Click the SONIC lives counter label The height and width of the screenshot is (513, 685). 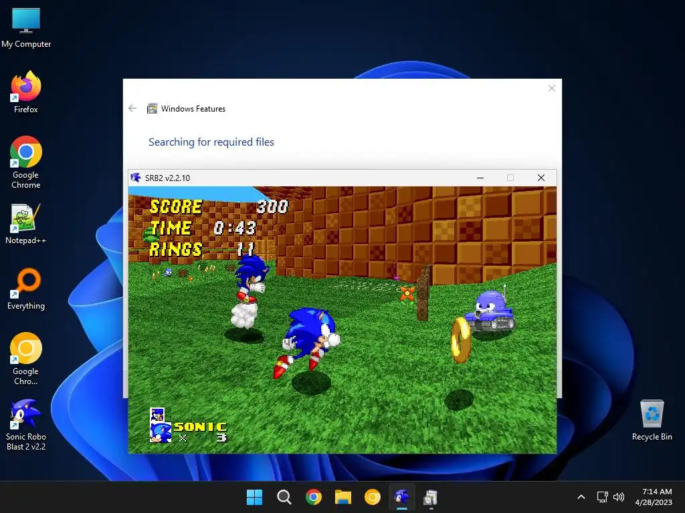[x=200, y=427]
